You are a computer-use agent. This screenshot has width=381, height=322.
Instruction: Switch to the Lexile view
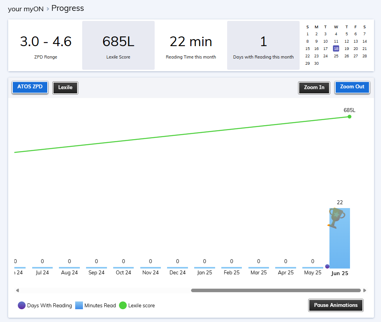point(65,88)
